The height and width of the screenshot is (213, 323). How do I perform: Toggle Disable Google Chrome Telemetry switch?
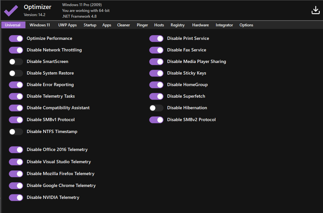[x=16, y=186]
